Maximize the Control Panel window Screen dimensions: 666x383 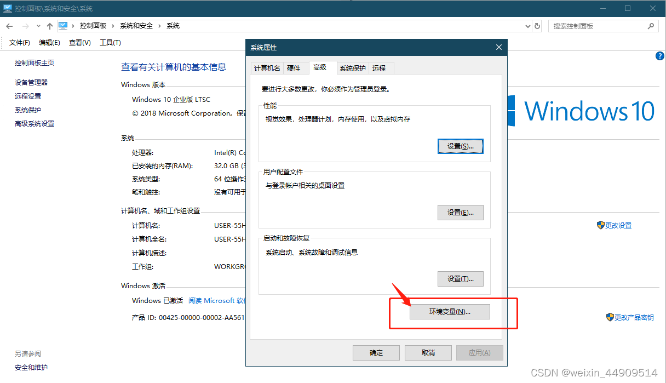[628, 8]
